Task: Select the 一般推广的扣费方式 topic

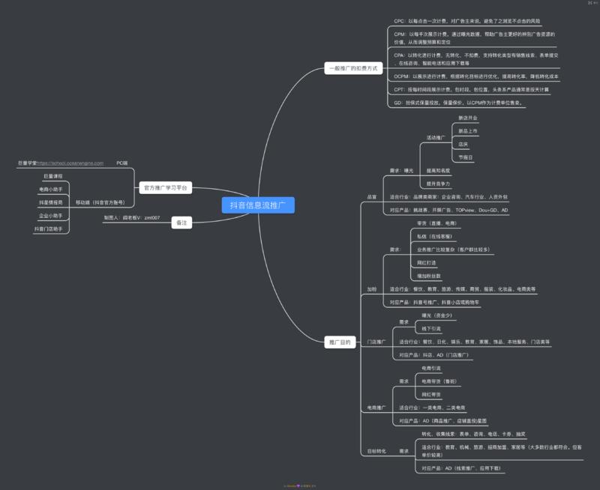Action: pyautogui.click(x=354, y=68)
